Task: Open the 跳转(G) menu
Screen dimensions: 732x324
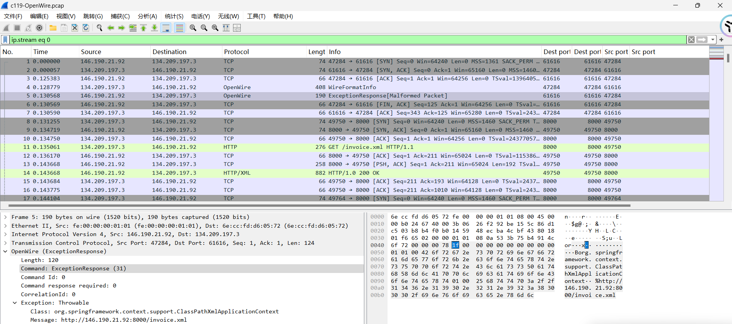Action: 93,16
